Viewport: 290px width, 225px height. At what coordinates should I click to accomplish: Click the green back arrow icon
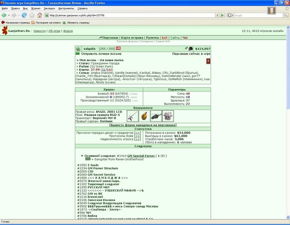[x=4, y=15]
